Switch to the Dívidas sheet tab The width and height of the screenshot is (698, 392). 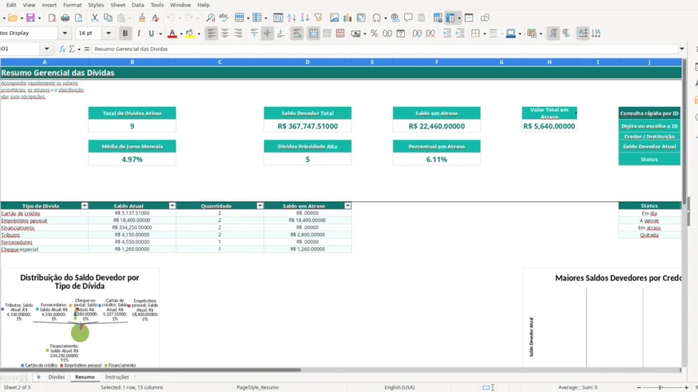57,377
